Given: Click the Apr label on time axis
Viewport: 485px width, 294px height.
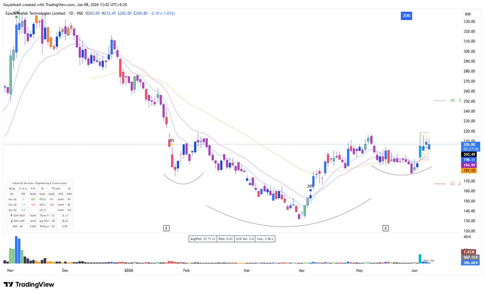Looking at the screenshot, I should click(302, 270).
